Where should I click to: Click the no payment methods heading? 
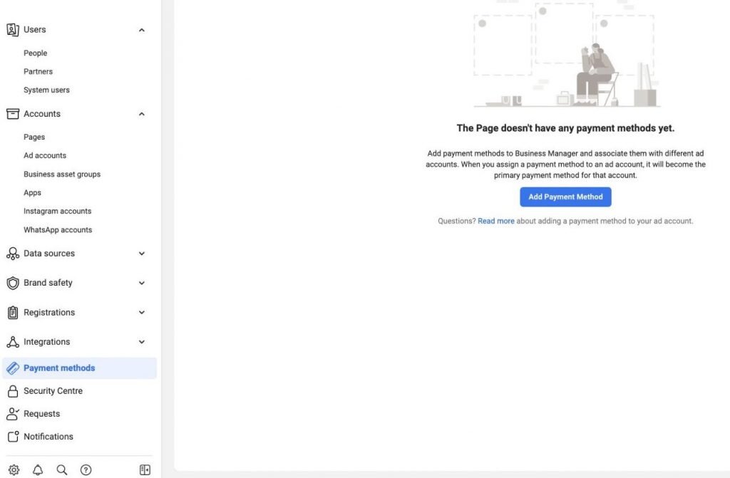[565, 128]
